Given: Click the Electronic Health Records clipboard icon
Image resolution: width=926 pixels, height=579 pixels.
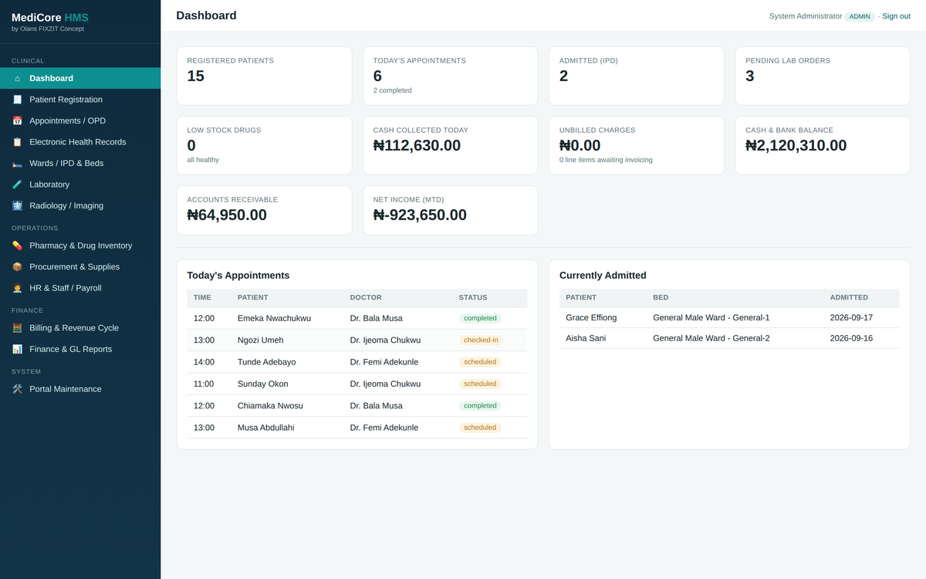Looking at the screenshot, I should tap(17, 142).
